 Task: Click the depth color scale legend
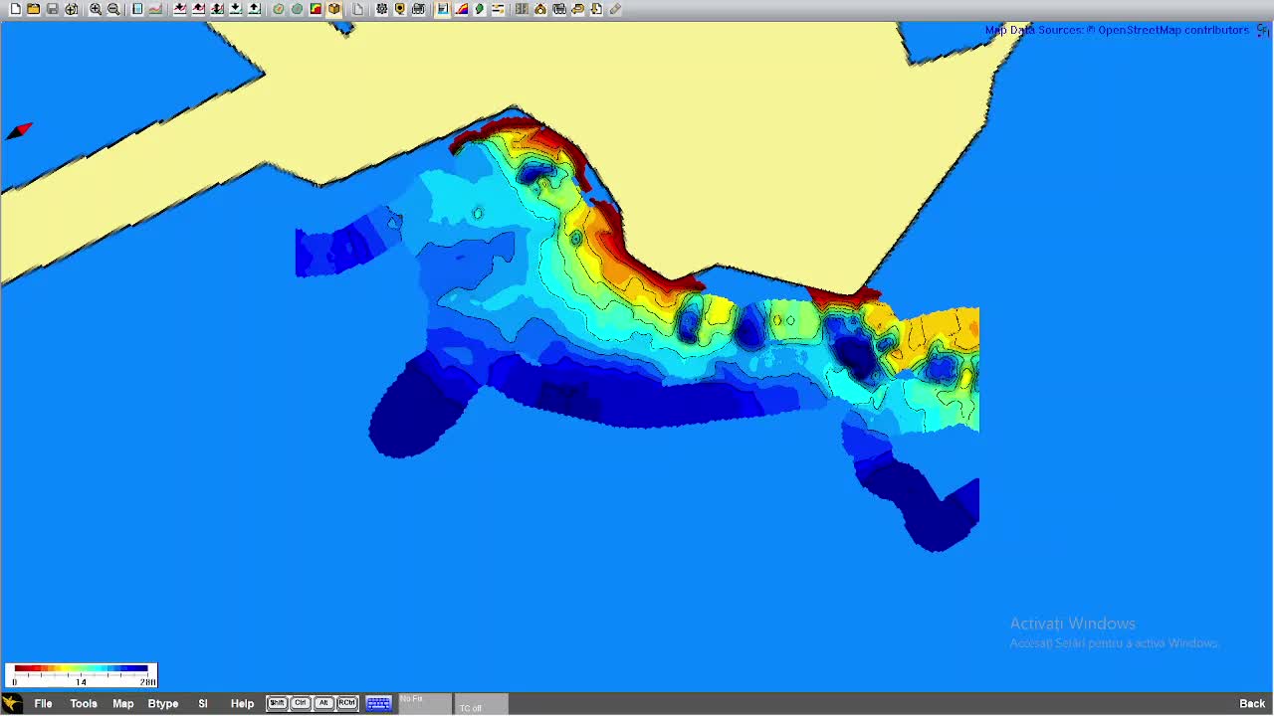[x=81, y=675]
